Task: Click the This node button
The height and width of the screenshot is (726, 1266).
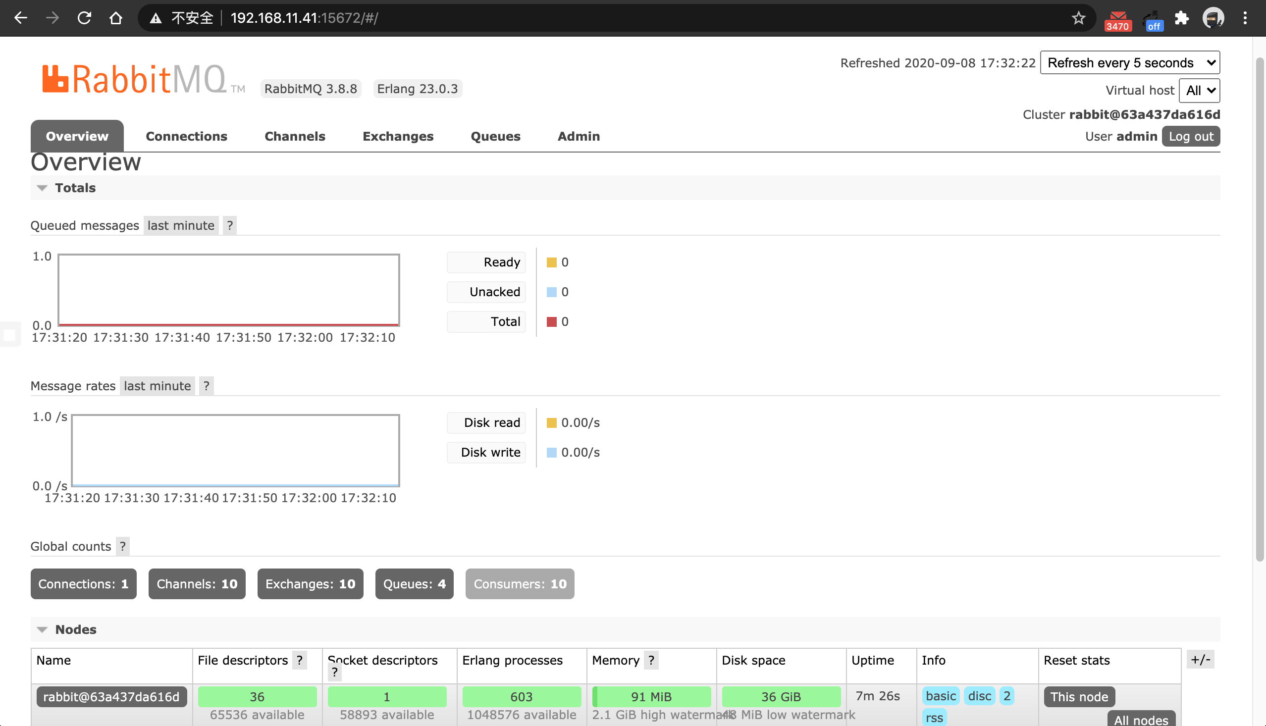Action: [x=1078, y=697]
